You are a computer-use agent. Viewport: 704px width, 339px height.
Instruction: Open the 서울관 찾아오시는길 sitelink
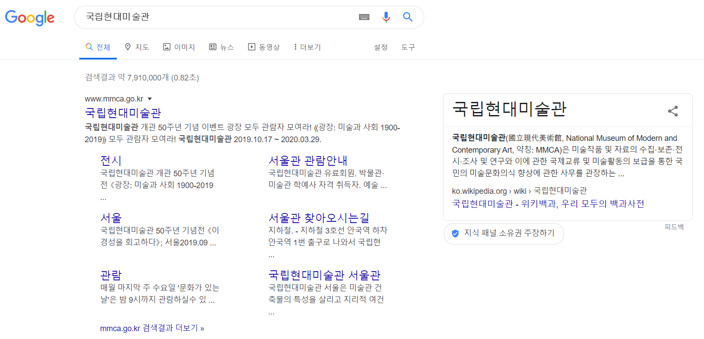tap(319, 218)
